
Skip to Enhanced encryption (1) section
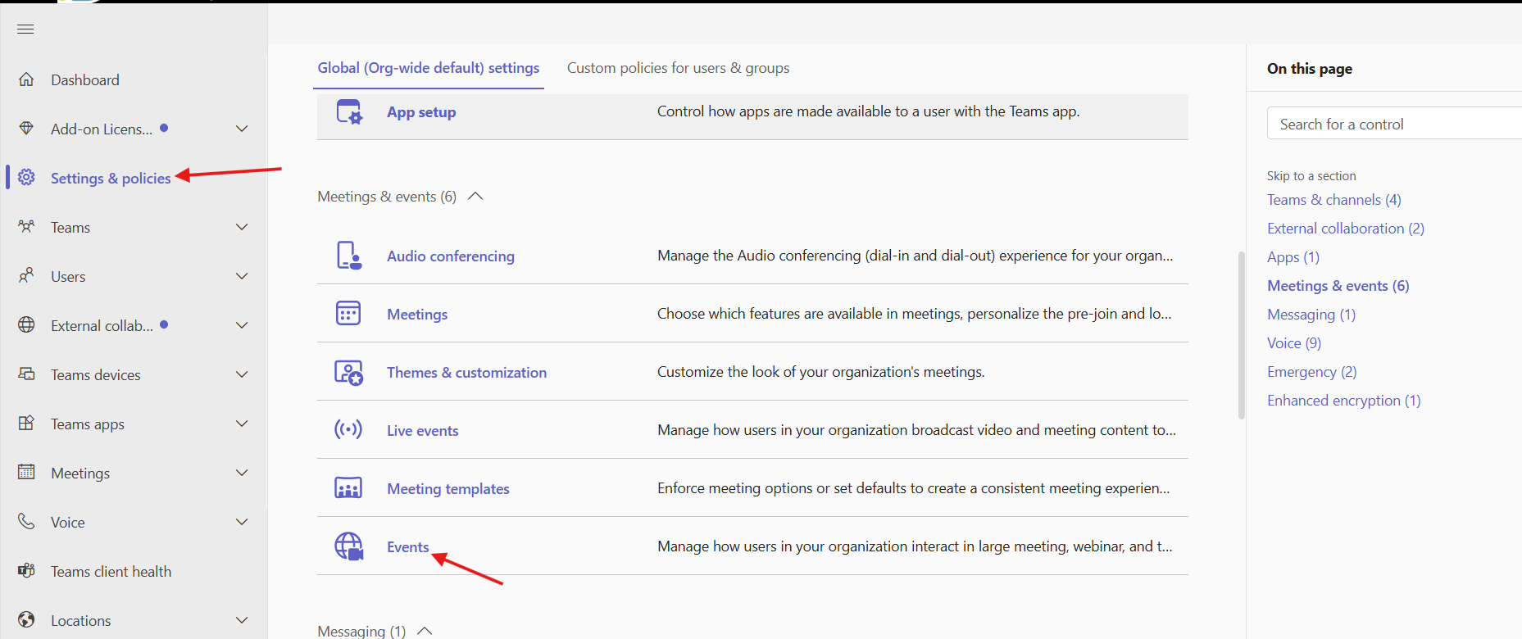(1344, 401)
